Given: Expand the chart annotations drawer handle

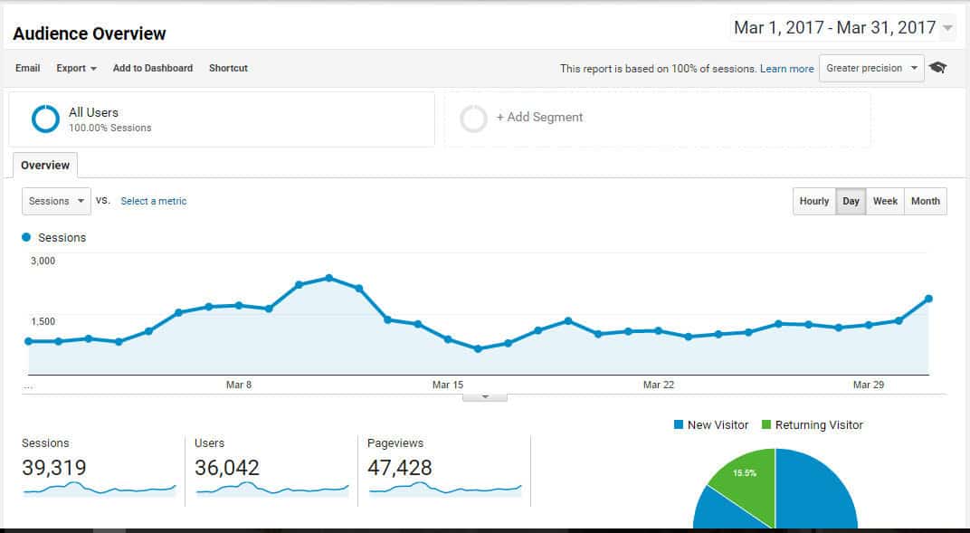Looking at the screenshot, I should pos(485,397).
